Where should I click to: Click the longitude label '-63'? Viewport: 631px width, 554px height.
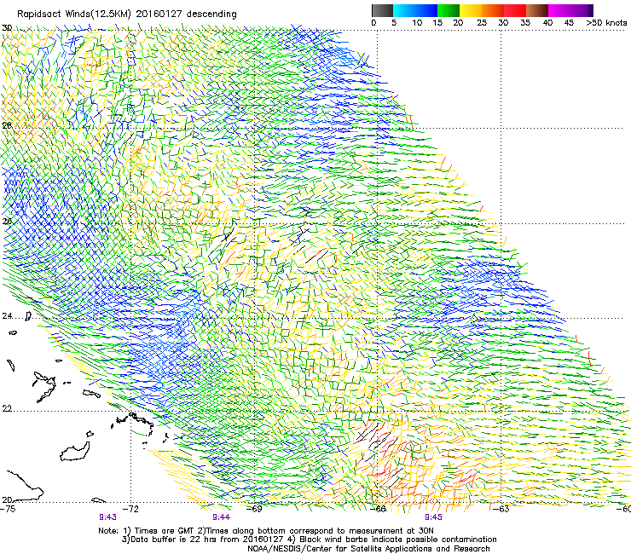501,509
